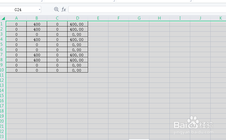The width and height of the screenshot is (226, 140).
Task: Click cell C2 containing 0
Action: click(x=57, y=29)
